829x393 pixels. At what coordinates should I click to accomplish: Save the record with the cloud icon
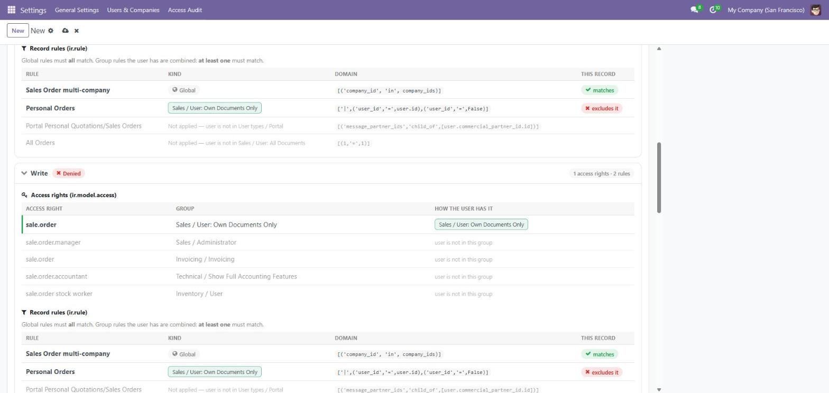click(x=65, y=31)
